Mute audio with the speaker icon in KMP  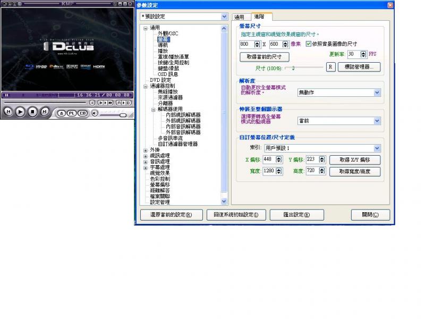[95, 113]
